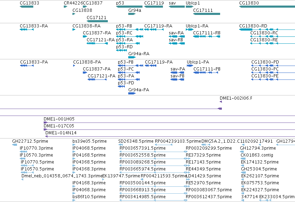Select the CG13837-PA protein

[85, 73]
